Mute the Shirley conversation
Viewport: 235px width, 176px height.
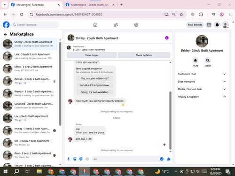coord(196,61)
